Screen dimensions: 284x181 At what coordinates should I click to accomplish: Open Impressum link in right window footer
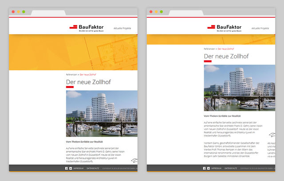point(217,169)
